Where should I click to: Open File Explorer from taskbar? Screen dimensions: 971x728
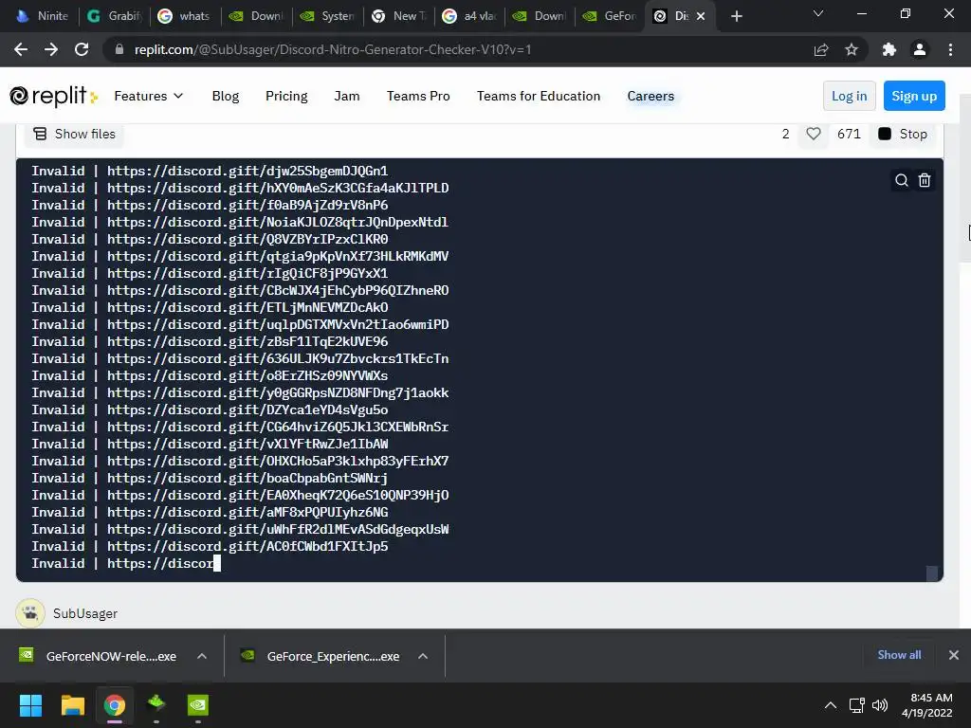click(x=72, y=705)
